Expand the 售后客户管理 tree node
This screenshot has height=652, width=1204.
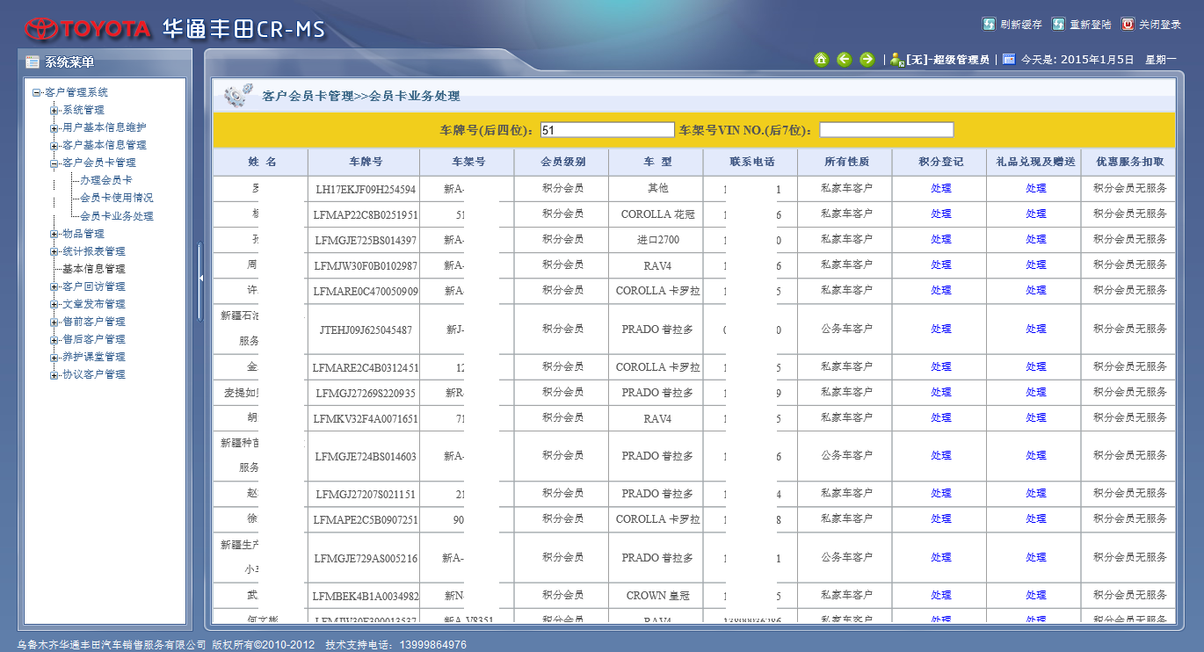54,340
